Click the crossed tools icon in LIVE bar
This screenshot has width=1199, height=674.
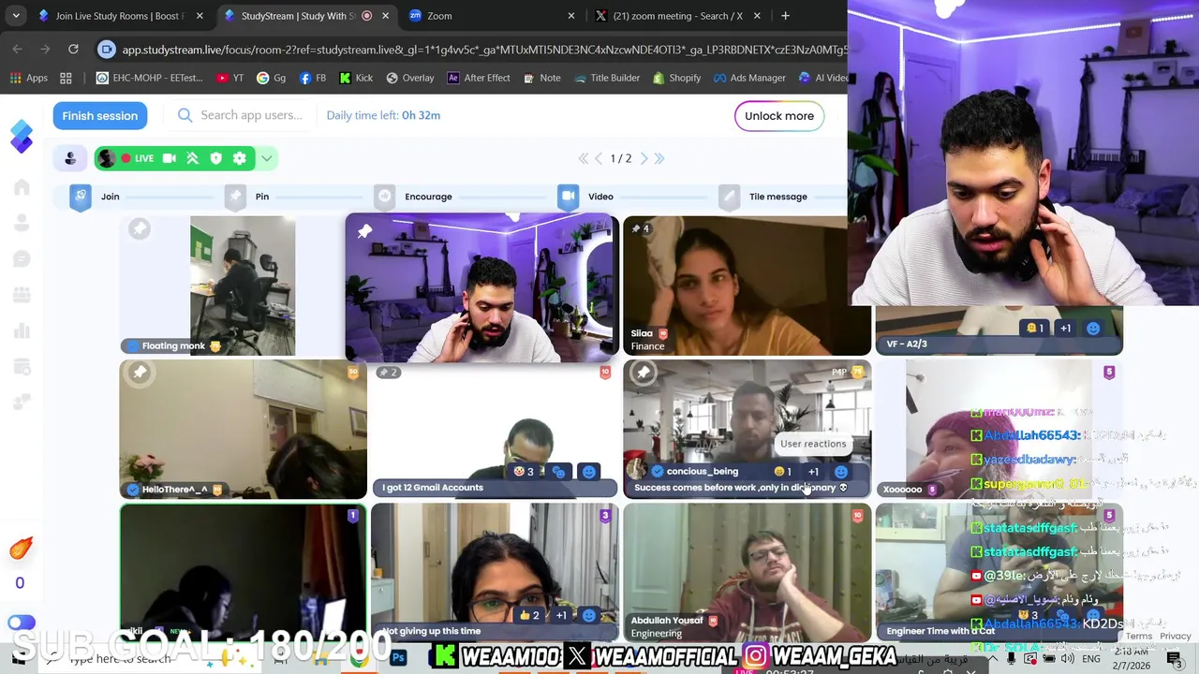[192, 158]
